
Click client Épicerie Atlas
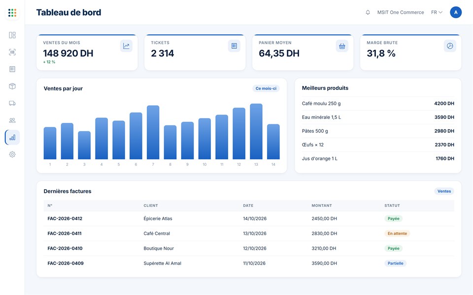click(x=158, y=218)
